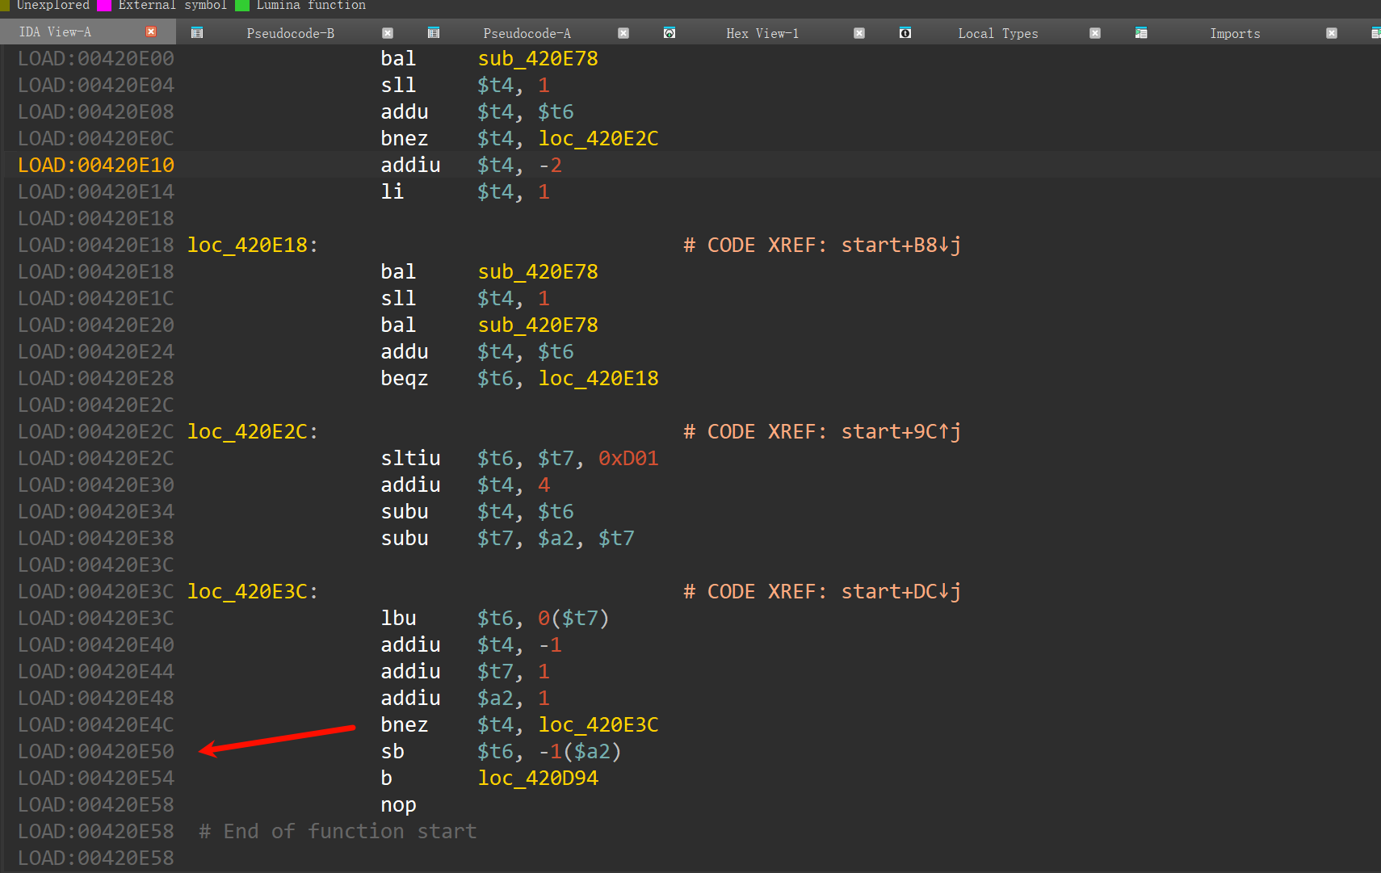The height and width of the screenshot is (873, 1381).
Task: Show the Imports tab
Action: pyautogui.click(x=1235, y=33)
